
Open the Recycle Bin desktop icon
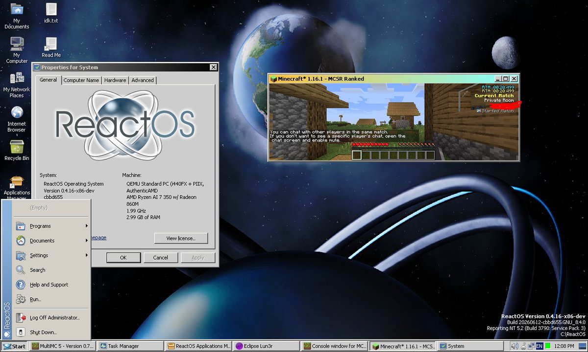coord(17,151)
